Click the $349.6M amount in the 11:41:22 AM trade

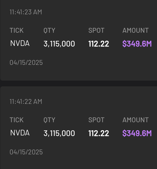(137, 133)
